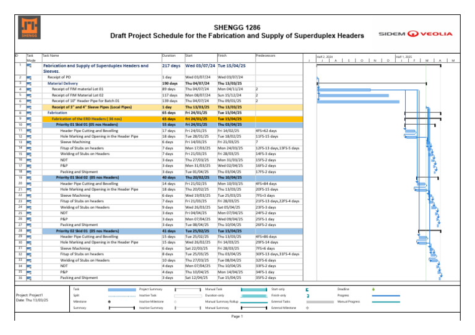Click the Gantt bar for 10" Header Pipe Batch 01
475x335 pixels.
pyautogui.click(x=358, y=102)
